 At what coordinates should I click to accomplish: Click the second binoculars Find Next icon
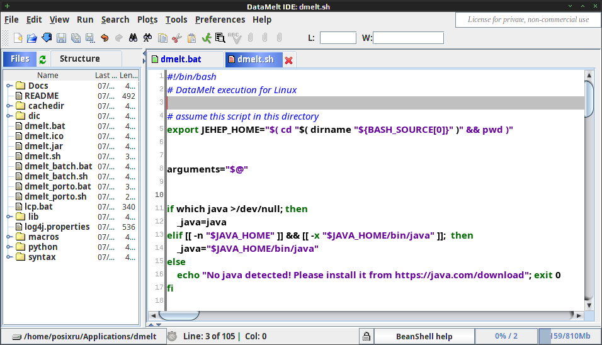(147, 38)
